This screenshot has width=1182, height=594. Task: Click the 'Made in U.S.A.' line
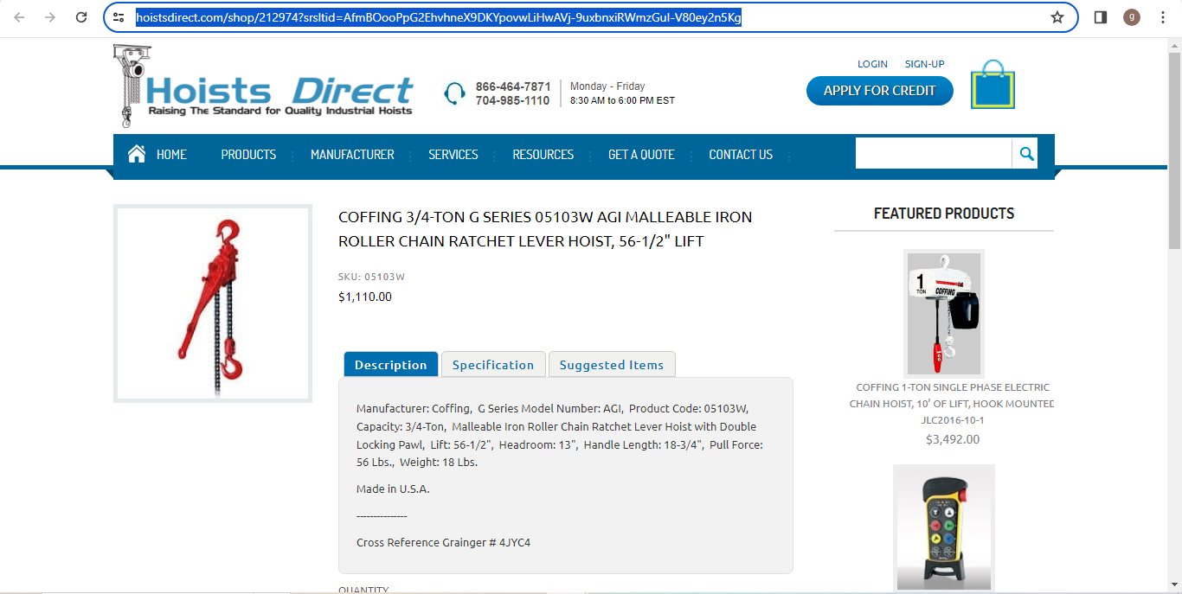coord(393,489)
